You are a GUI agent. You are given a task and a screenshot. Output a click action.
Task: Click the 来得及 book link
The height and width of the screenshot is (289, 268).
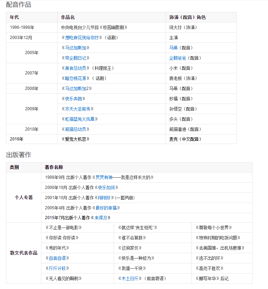pyautogui.click(x=102, y=218)
